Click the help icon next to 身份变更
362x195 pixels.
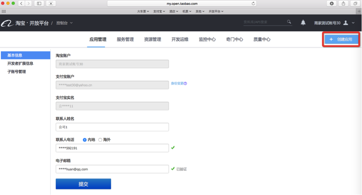185,84
